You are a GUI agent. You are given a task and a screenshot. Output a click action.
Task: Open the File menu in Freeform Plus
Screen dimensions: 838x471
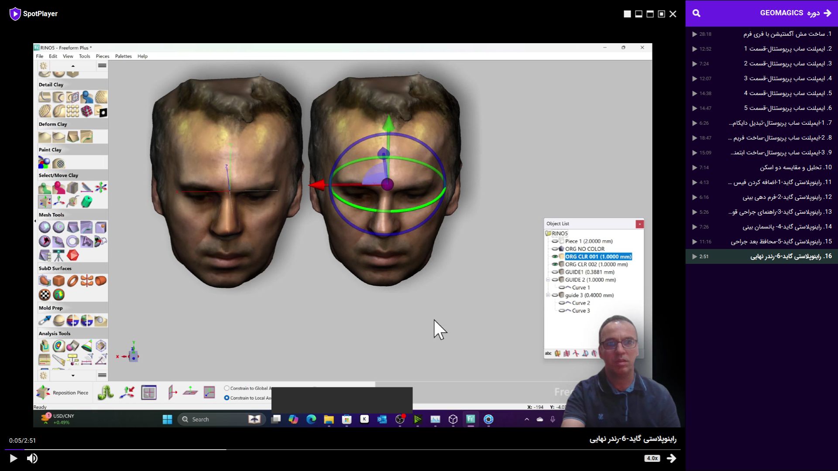click(39, 56)
